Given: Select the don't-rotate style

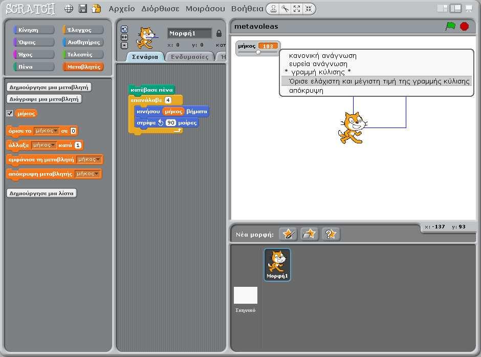Looking at the screenshot, I should click(124, 46).
